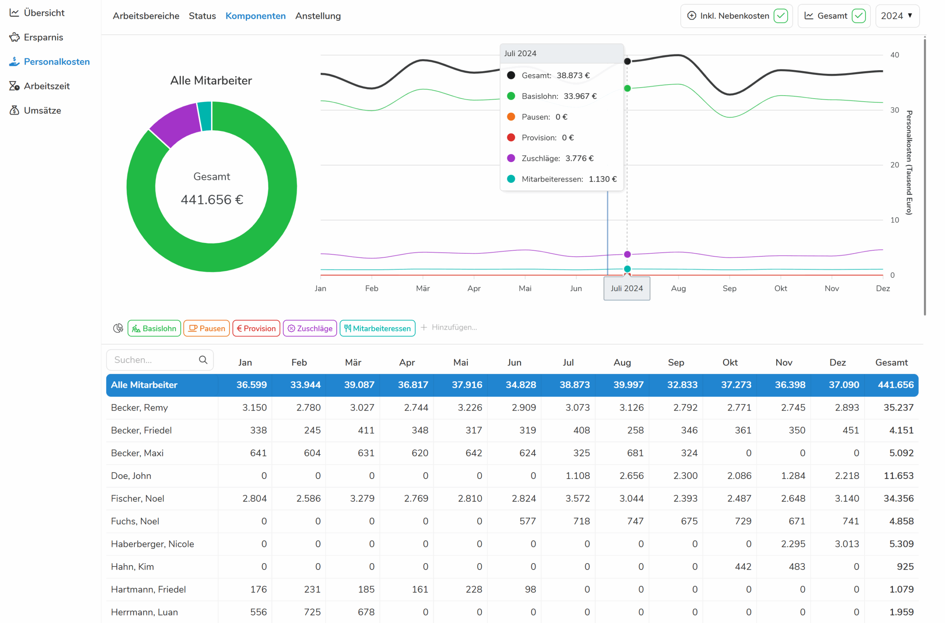Click the magnifier icon in search box
Screen dimensions: 945x623
(203, 360)
